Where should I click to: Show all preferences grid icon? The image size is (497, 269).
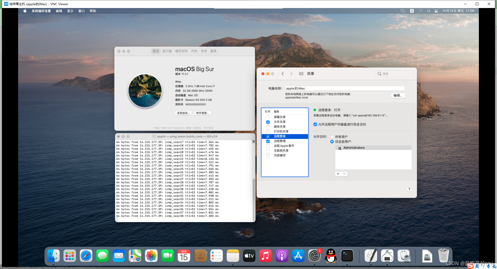pyautogui.click(x=301, y=74)
